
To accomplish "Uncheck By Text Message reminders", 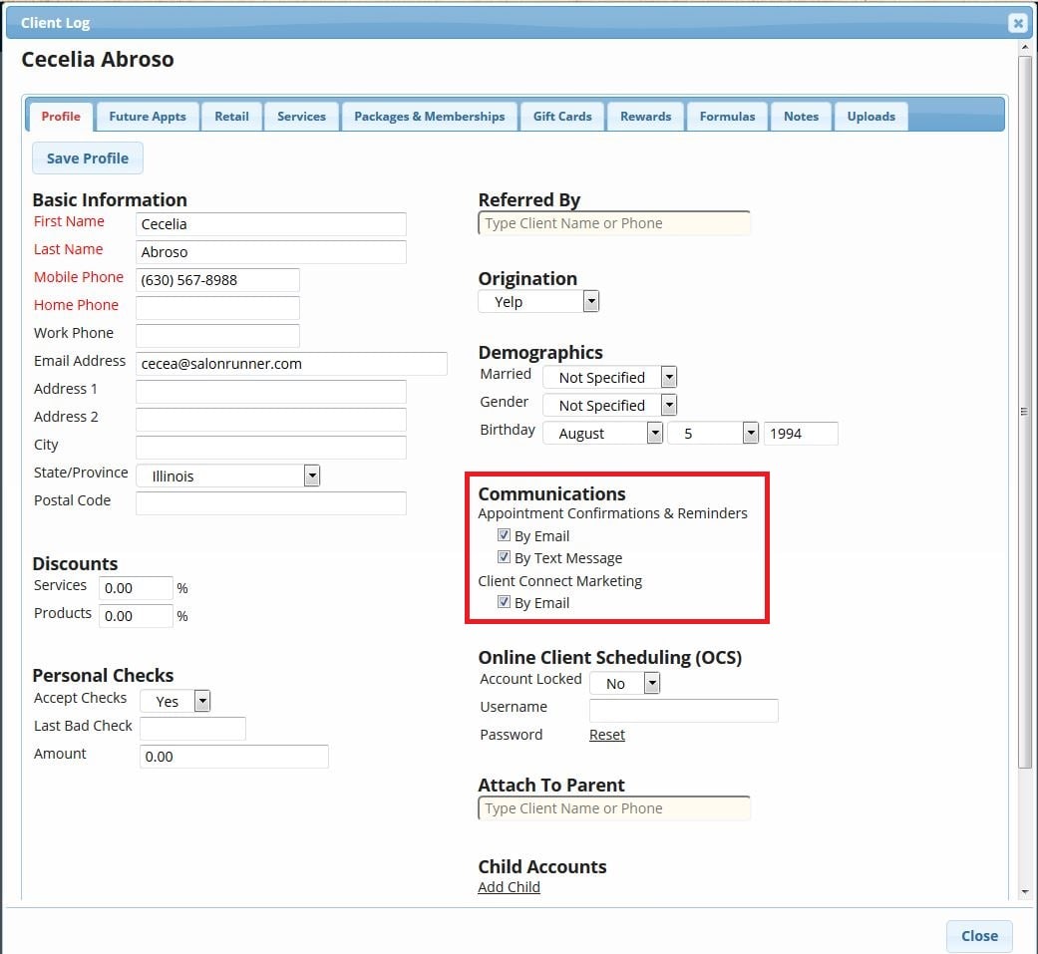I will tap(505, 556).
